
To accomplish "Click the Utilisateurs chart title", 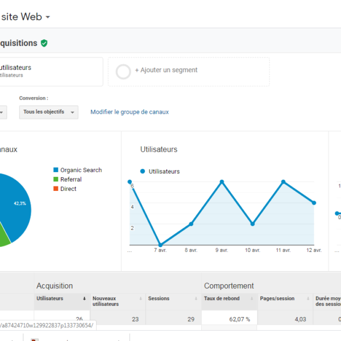I will (x=159, y=149).
